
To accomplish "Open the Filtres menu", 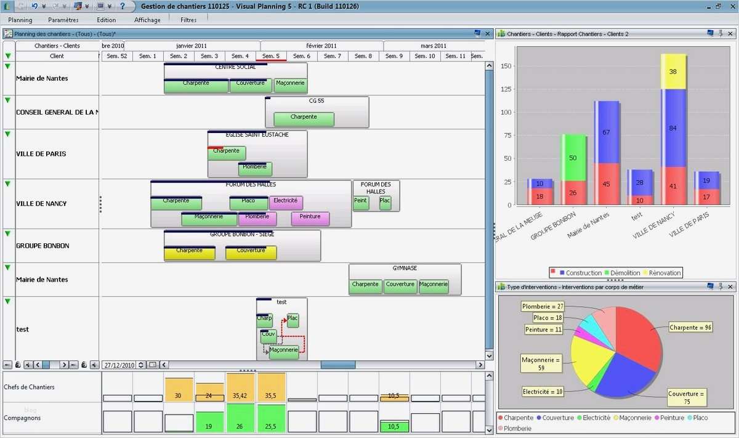I will coord(188,19).
